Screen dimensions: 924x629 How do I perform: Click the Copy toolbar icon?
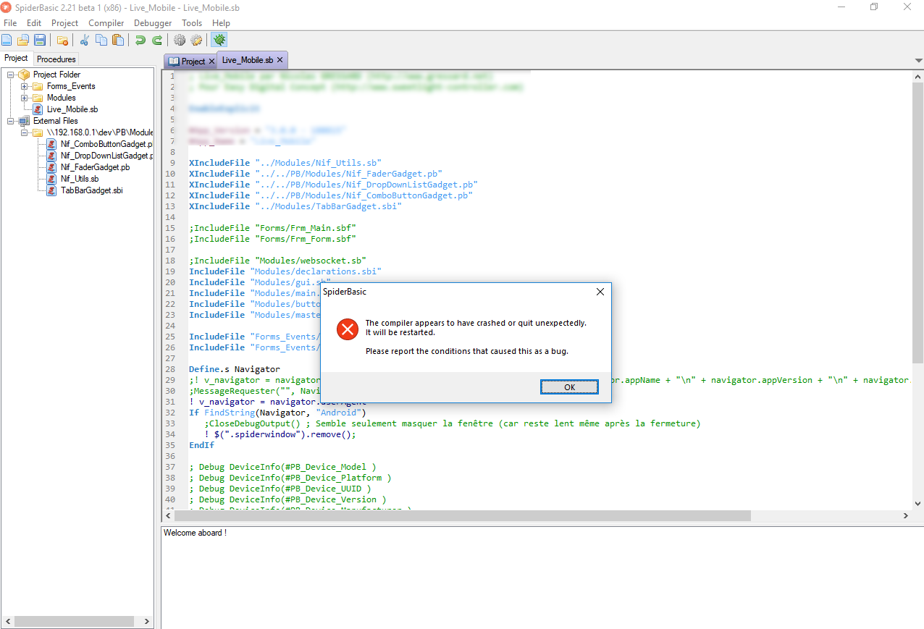[x=101, y=40]
